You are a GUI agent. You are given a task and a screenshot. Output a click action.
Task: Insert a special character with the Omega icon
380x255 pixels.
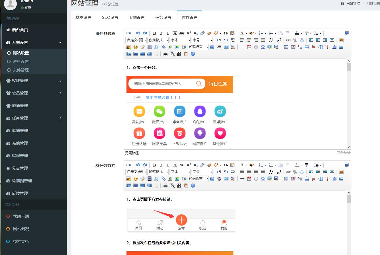click(x=263, y=47)
